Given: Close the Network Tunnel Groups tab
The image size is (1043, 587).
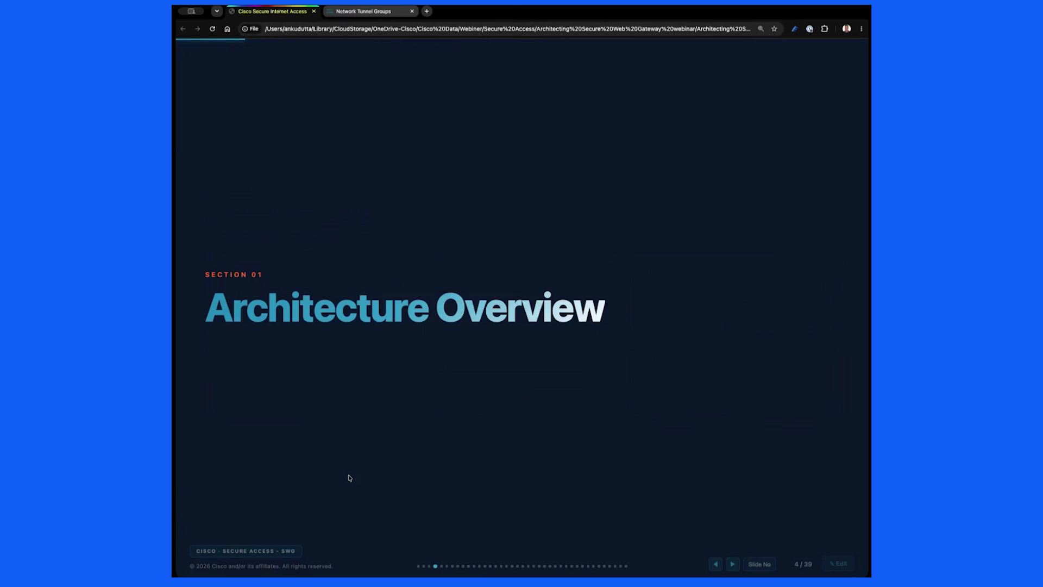Looking at the screenshot, I should tap(412, 11).
